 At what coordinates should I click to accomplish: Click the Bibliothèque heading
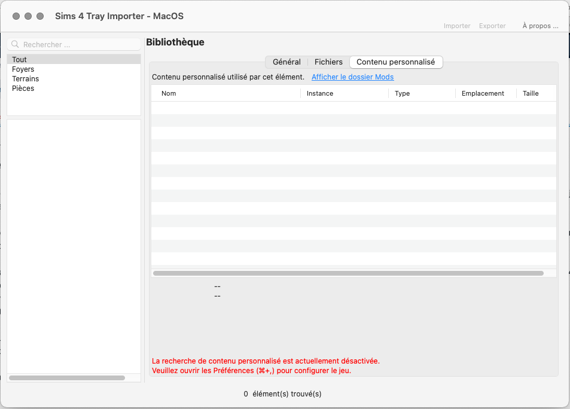(x=175, y=42)
